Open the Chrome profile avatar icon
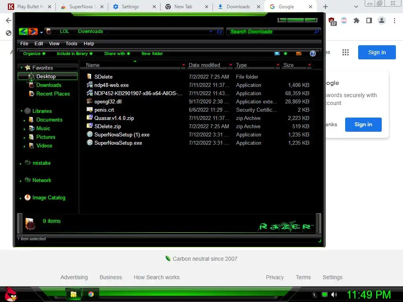The height and width of the screenshot is (302, 403). pyautogui.click(x=382, y=20)
